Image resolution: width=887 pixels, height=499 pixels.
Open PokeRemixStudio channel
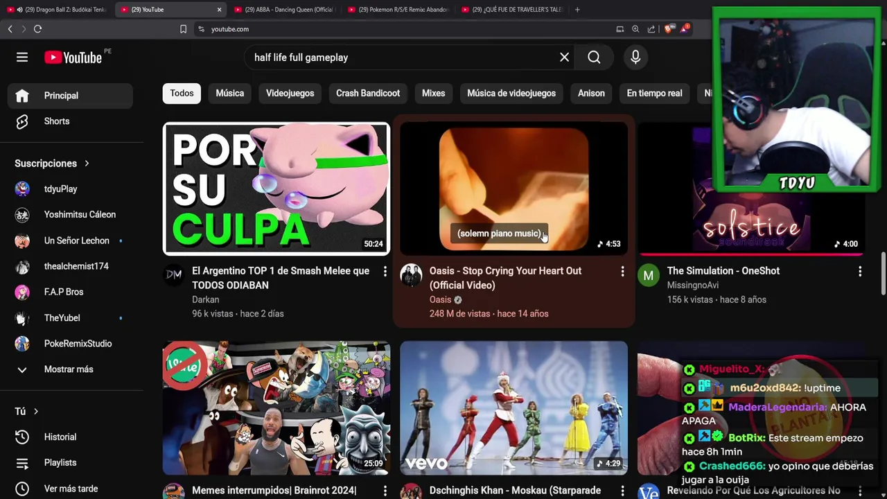(x=70, y=344)
